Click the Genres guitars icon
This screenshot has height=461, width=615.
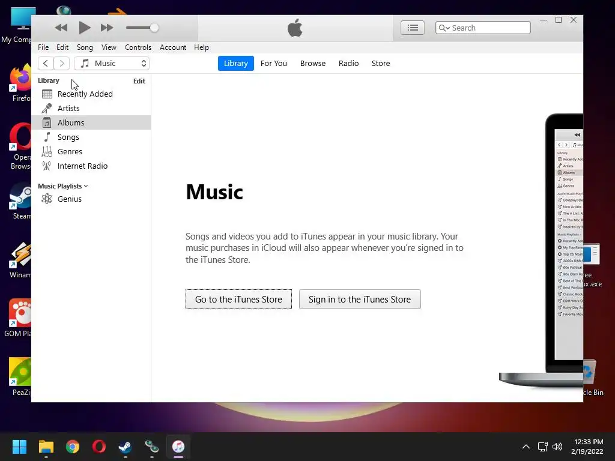(x=47, y=151)
